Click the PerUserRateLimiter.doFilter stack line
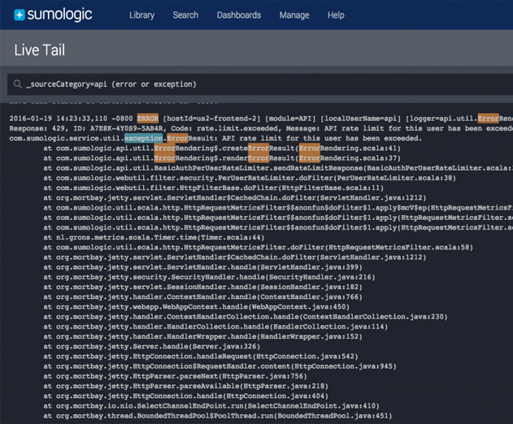 coord(250,178)
